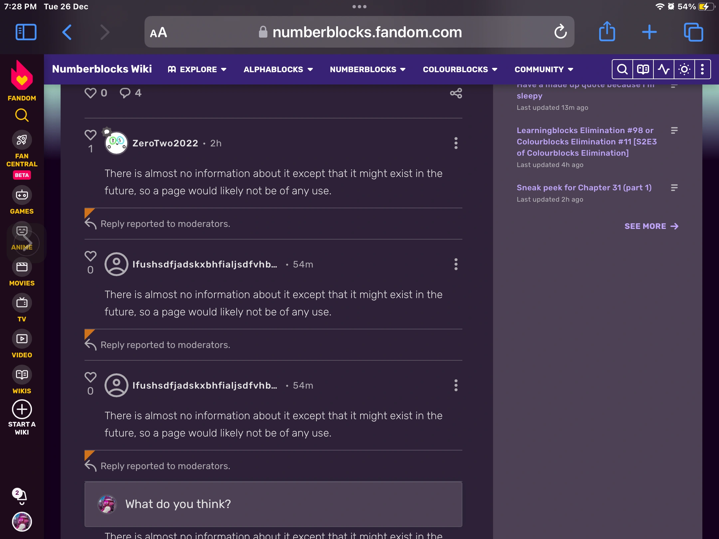Click the See More link
Screen dimensions: 719x539
coord(651,226)
